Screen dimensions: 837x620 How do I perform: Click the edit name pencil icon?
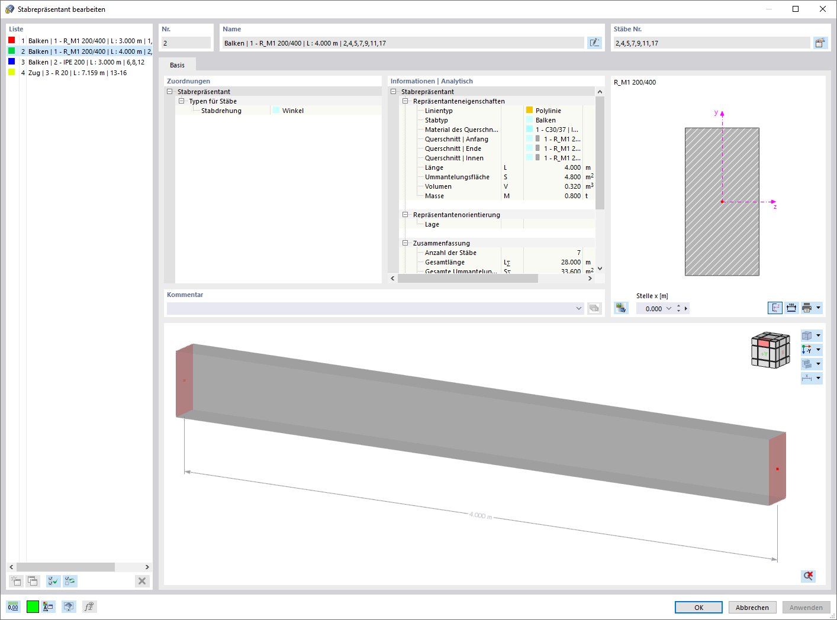594,43
